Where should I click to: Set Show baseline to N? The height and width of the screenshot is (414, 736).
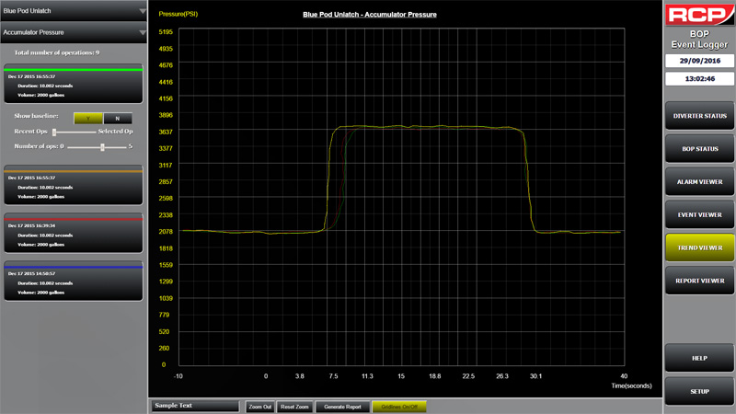(x=117, y=118)
